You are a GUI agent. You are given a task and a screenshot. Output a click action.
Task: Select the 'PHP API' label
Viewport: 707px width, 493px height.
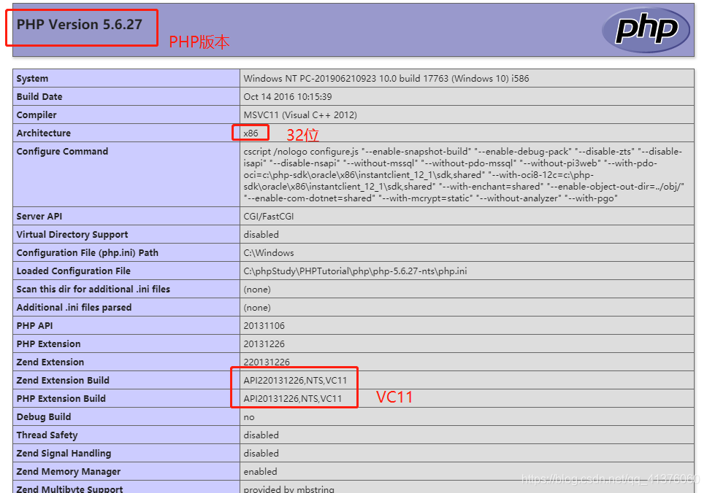(35, 325)
